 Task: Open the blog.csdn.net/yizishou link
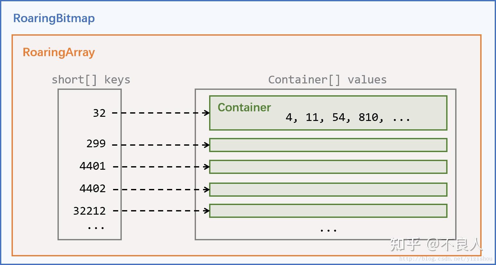point(446,259)
